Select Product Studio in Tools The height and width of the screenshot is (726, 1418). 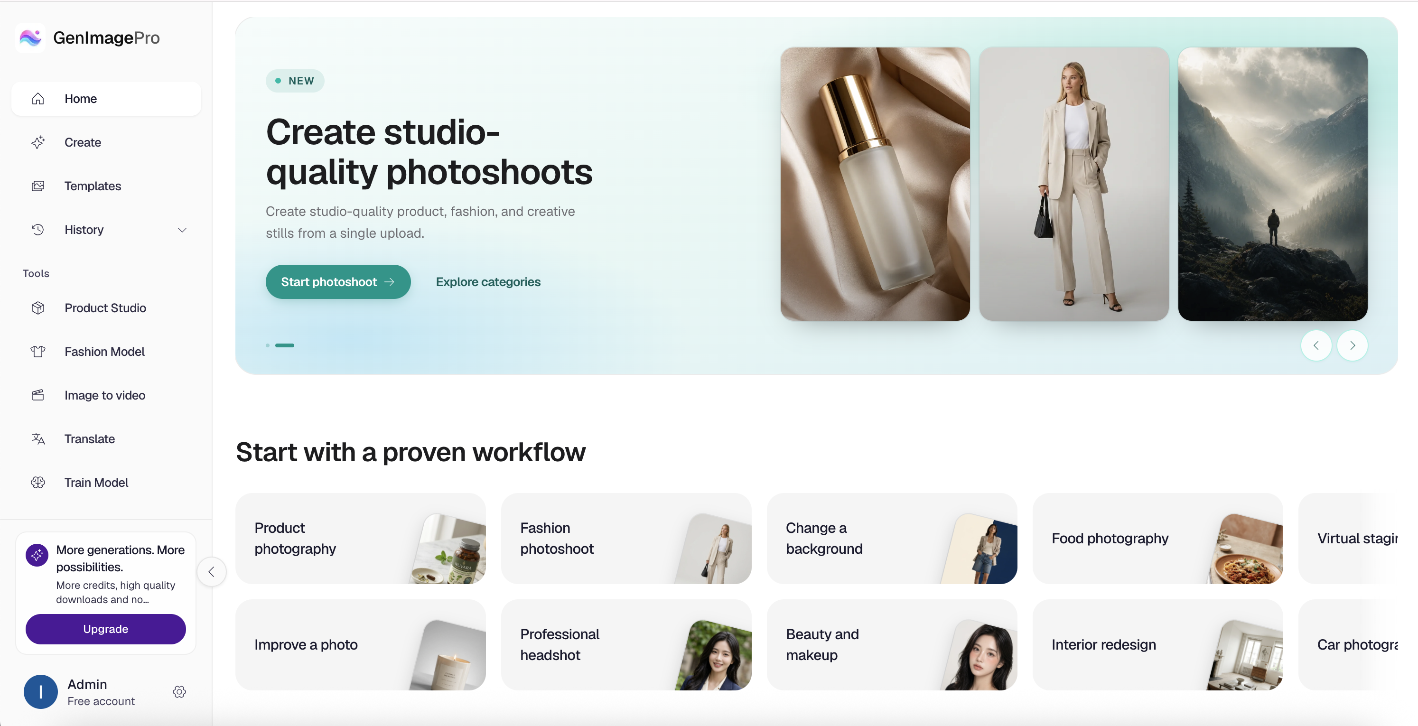pyautogui.click(x=106, y=308)
